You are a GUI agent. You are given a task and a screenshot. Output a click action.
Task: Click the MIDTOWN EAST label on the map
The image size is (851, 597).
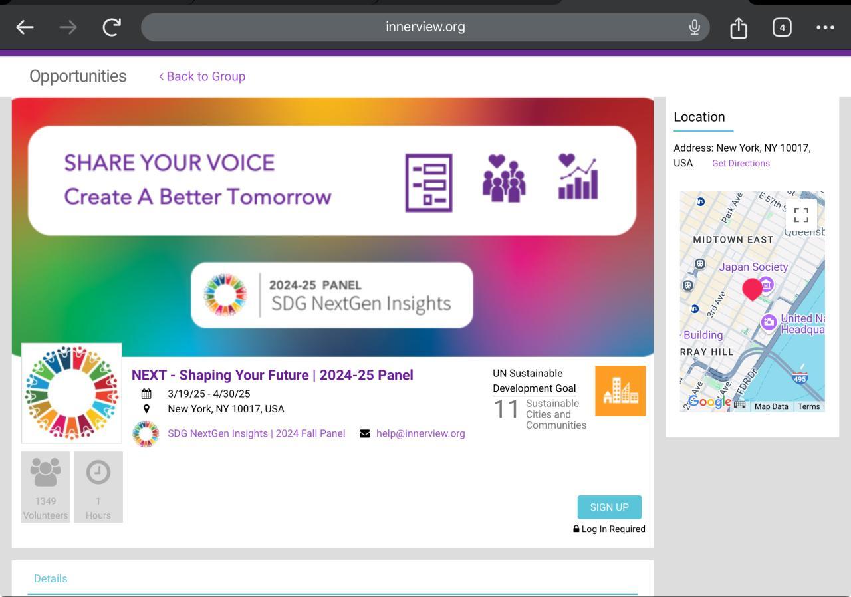coord(733,239)
